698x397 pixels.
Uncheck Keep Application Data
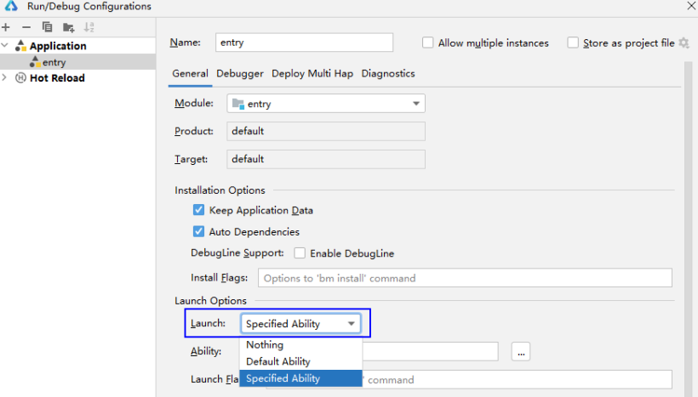click(198, 210)
